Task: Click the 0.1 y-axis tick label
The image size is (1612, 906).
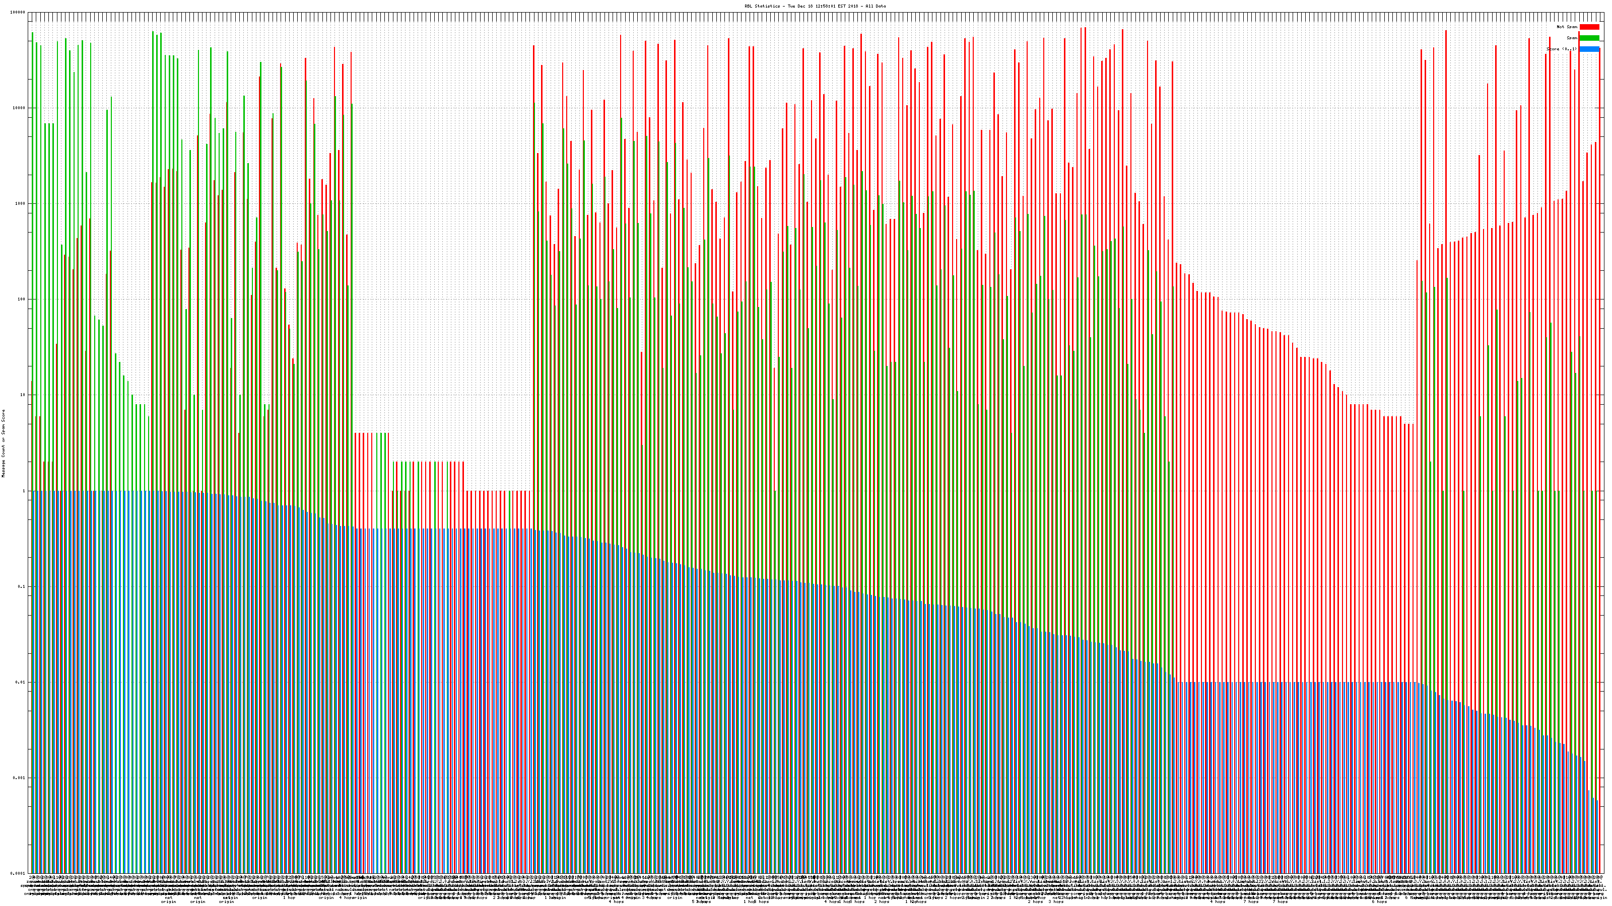Action: (22, 586)
